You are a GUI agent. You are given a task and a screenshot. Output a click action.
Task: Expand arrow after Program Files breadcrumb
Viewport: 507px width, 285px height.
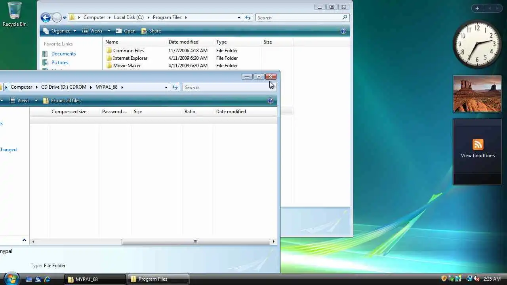tap(186, 17)
